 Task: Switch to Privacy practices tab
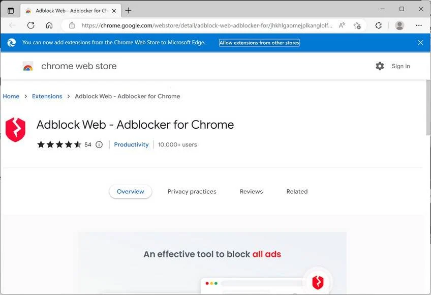pos(192,192)
